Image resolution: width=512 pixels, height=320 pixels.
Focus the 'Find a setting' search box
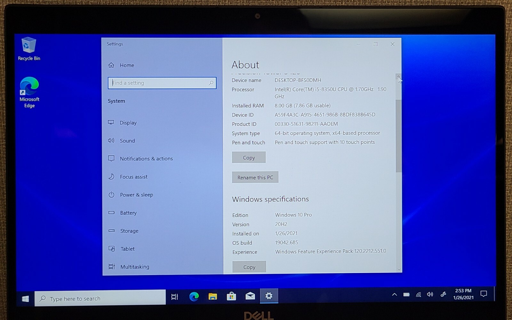click(162, 83)
